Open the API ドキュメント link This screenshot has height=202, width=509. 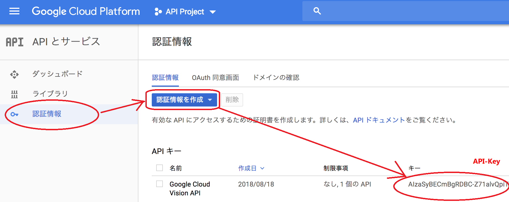point(379,120)
